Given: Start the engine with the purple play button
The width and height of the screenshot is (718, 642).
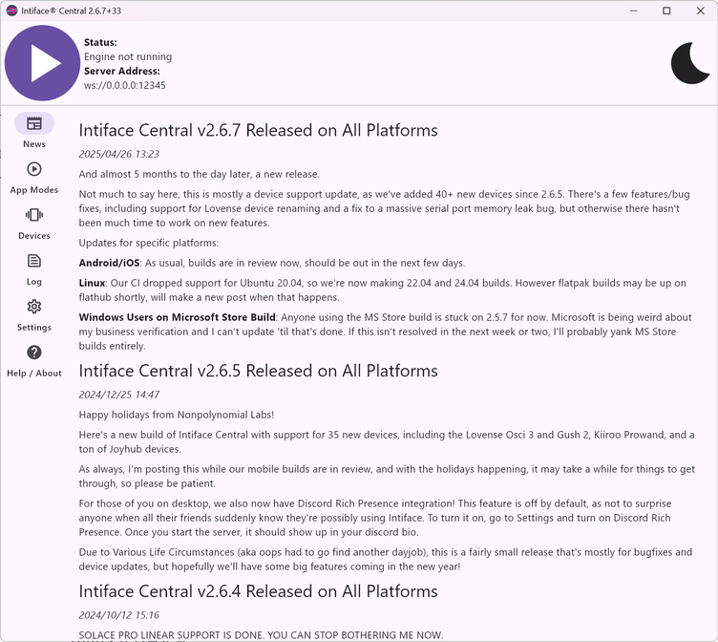Looking at the screenshot, I should pyautogui.click(x=42, y=63).
